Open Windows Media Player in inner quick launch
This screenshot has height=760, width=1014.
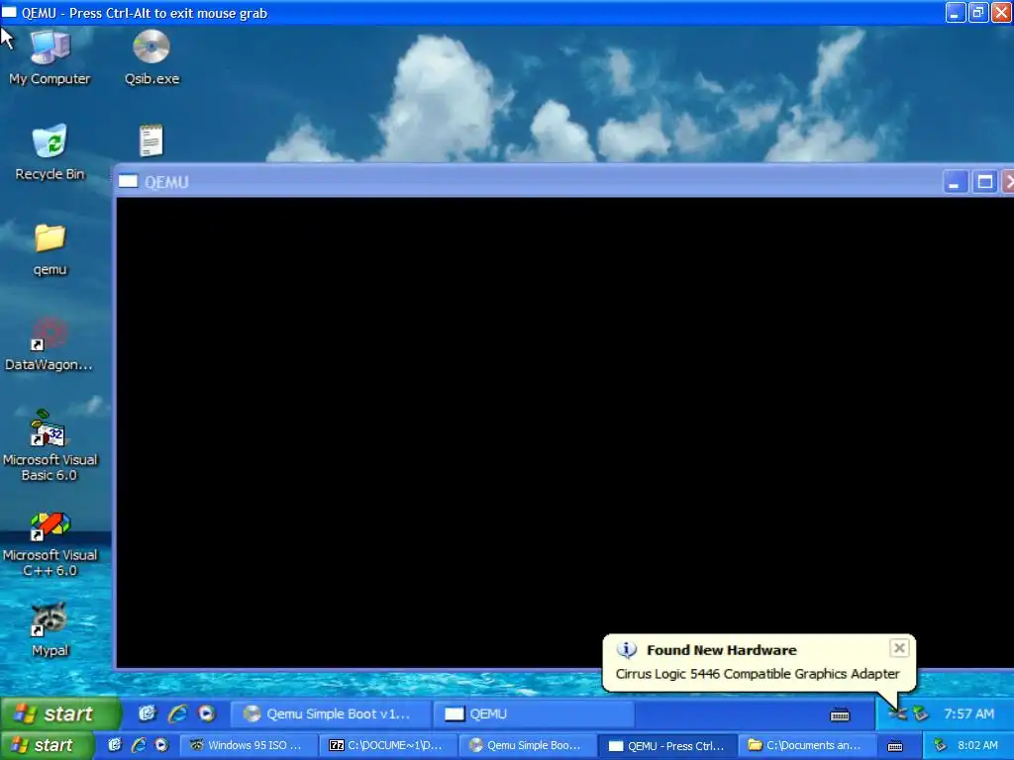[x=207, y=713]
